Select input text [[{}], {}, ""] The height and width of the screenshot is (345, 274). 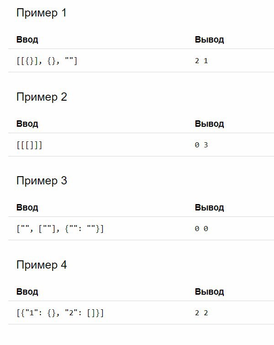click(47, 61)
